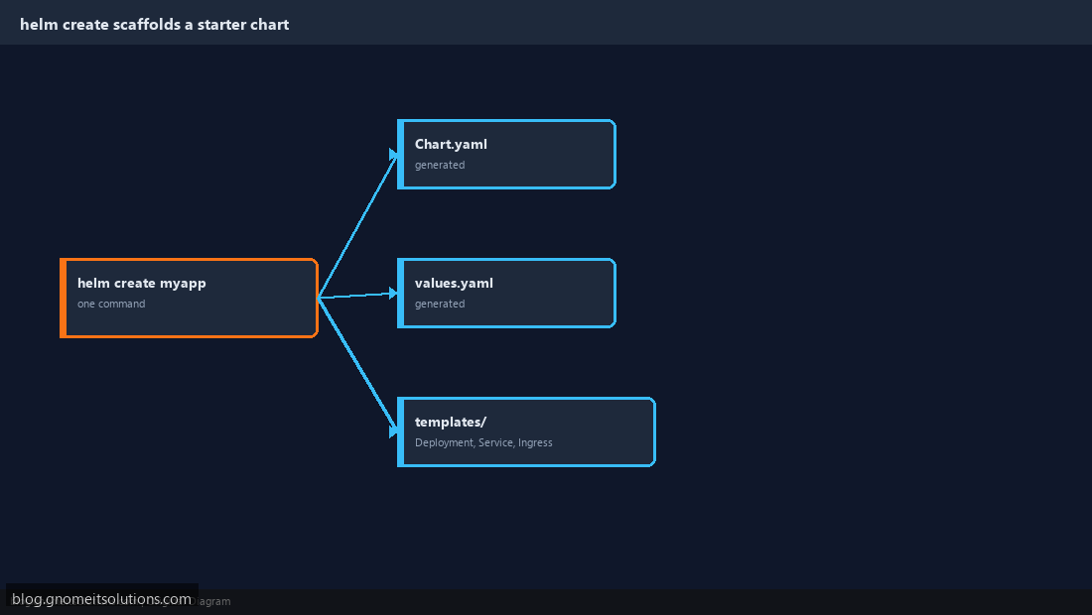Viewport: 1092px width, 615px height.
Task: Select the Chart.yaml node box
Action: point(506,154)
